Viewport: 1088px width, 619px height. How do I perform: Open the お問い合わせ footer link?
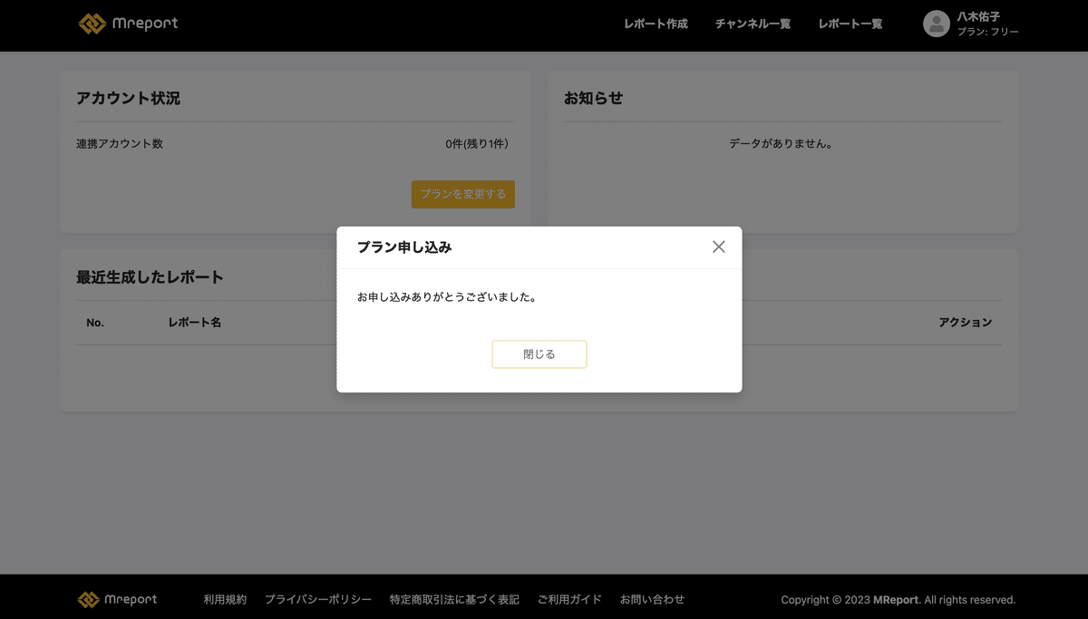pos(652,600)
